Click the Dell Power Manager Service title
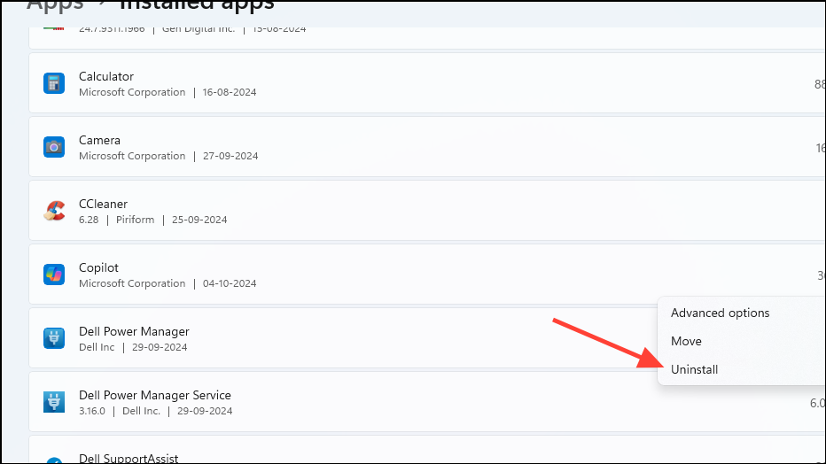This screenshot has width=826, height=464. (155, 395)
